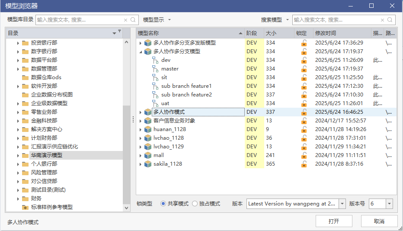This screenshot has width=403, height=231.
Task: Click the model cube icon for 多人协作多分支多发版模型
Action: (x=148, y=43)
